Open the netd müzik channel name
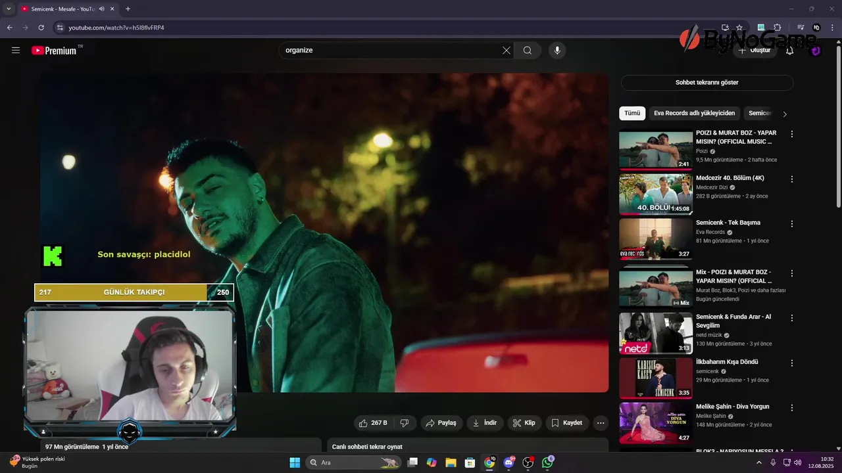 709,335
